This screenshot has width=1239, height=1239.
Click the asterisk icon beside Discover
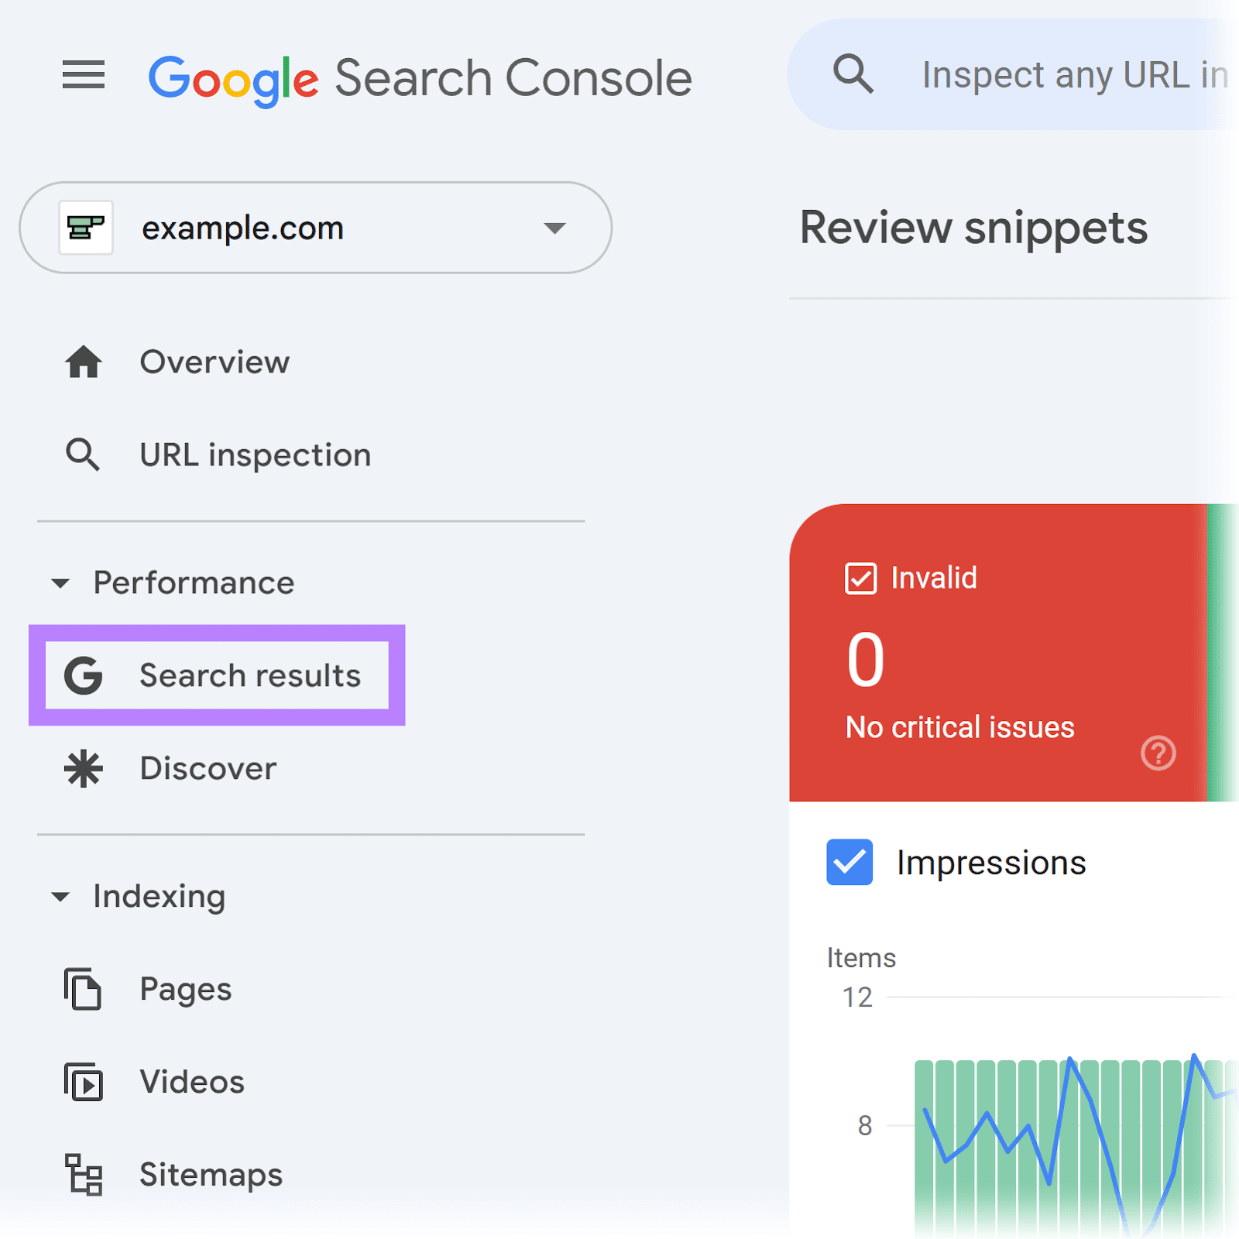coord(83,768)
